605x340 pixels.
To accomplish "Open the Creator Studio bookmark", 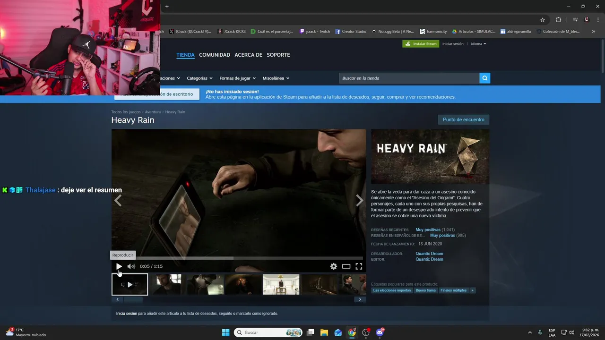I will [x=351, y=32].
